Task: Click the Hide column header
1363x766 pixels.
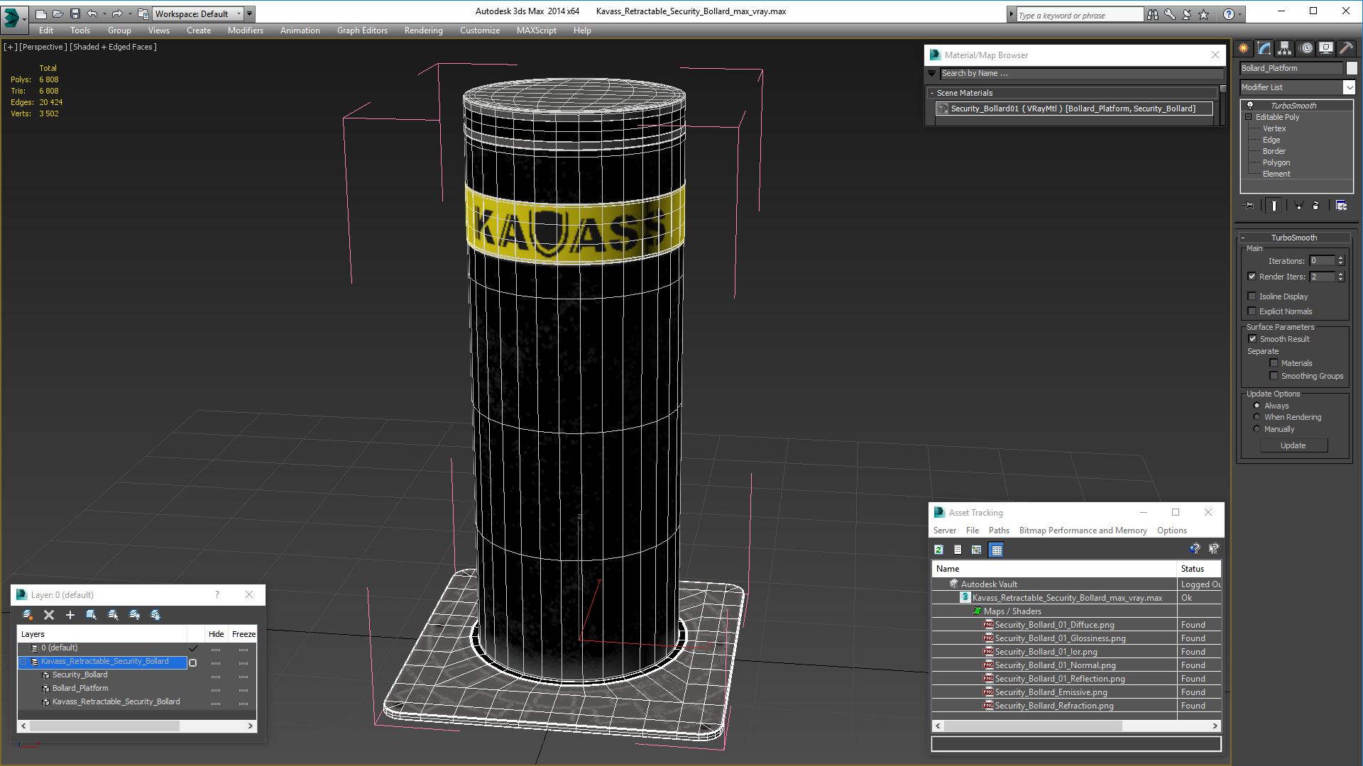Action: click(x=216, y=634)
